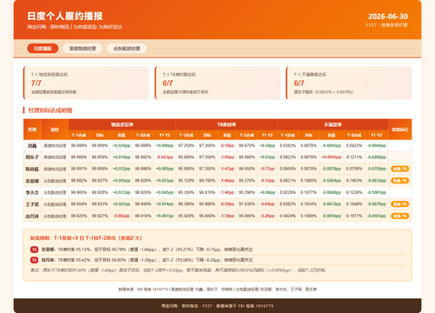Click the 经理指标达成明细 section heading
This screenshot has height=313, width=435.
tap(50, 110)
